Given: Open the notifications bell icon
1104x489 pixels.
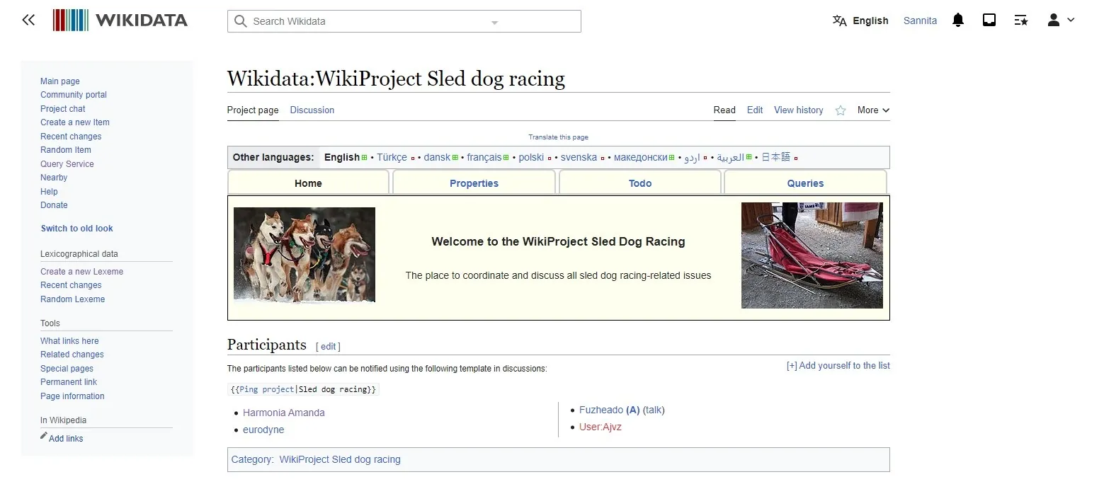Looking at the screenshot, I should click(957, 21).
